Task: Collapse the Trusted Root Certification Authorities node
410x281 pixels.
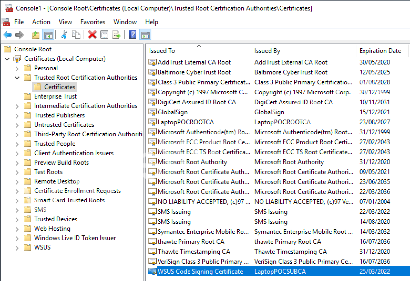Action: pyautogui.click(x=17, y=78)
